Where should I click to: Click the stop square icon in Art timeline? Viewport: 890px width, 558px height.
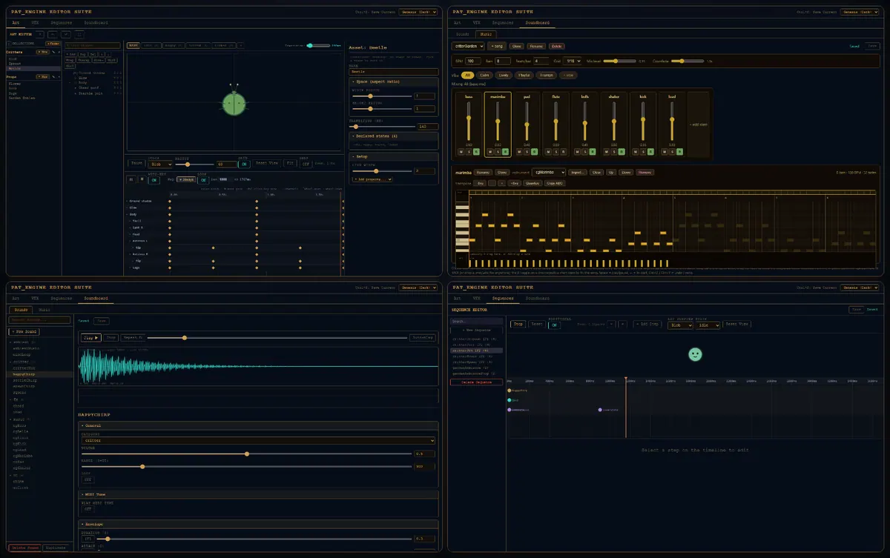click(x=142, y=179)
